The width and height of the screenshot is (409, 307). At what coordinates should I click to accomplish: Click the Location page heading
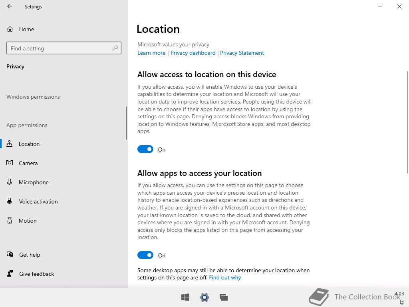[x=158, y=29]
